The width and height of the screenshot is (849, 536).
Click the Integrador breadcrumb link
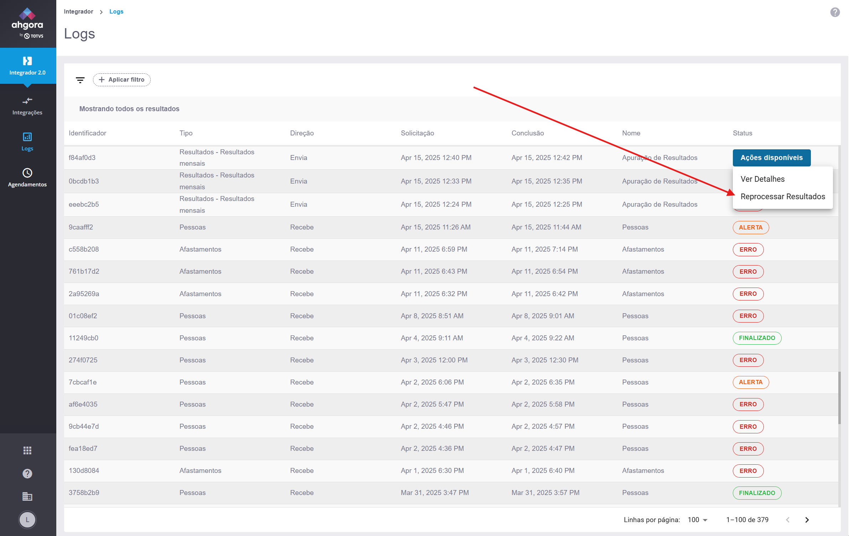pos(78,12)
